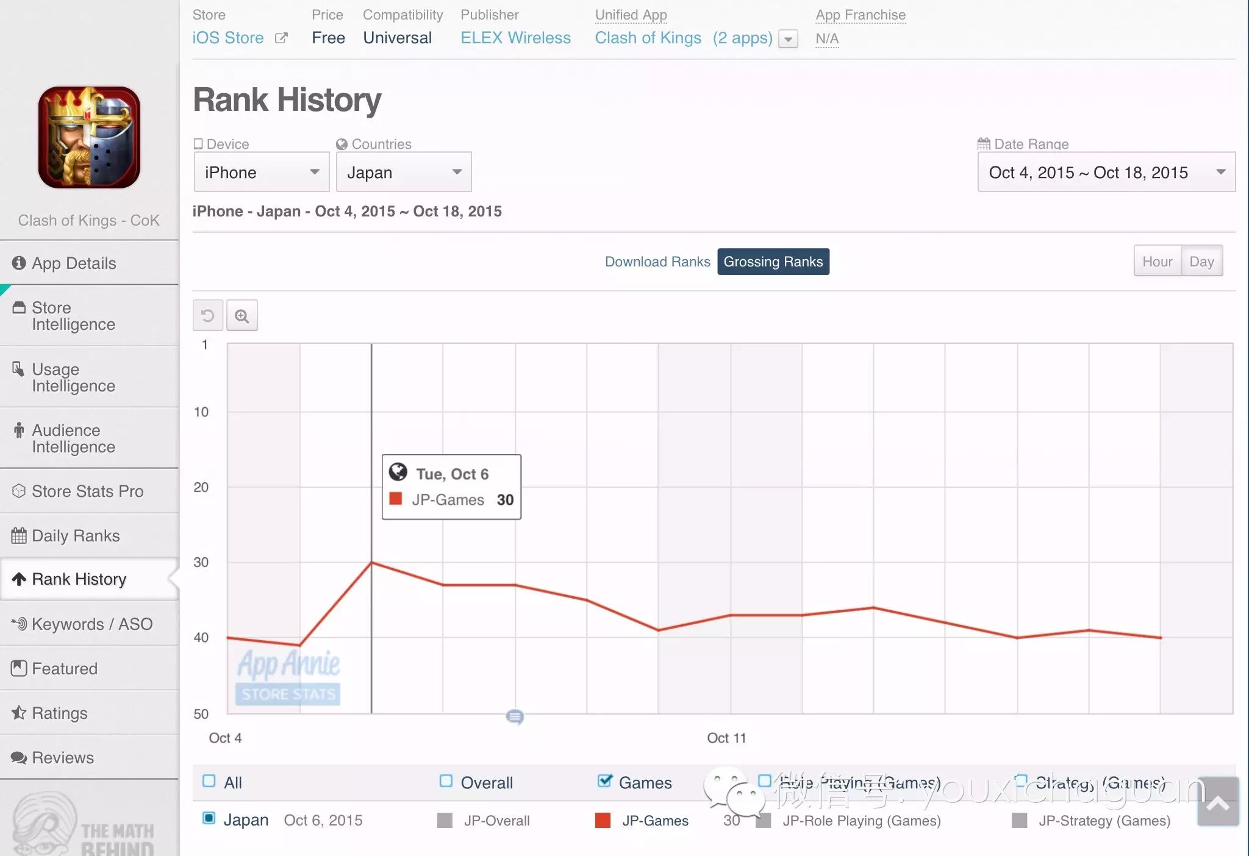This screenshot has width=1249, height=856.
Task: Click the Clash of Kings app icon
Action: click(x=89, y=138)
